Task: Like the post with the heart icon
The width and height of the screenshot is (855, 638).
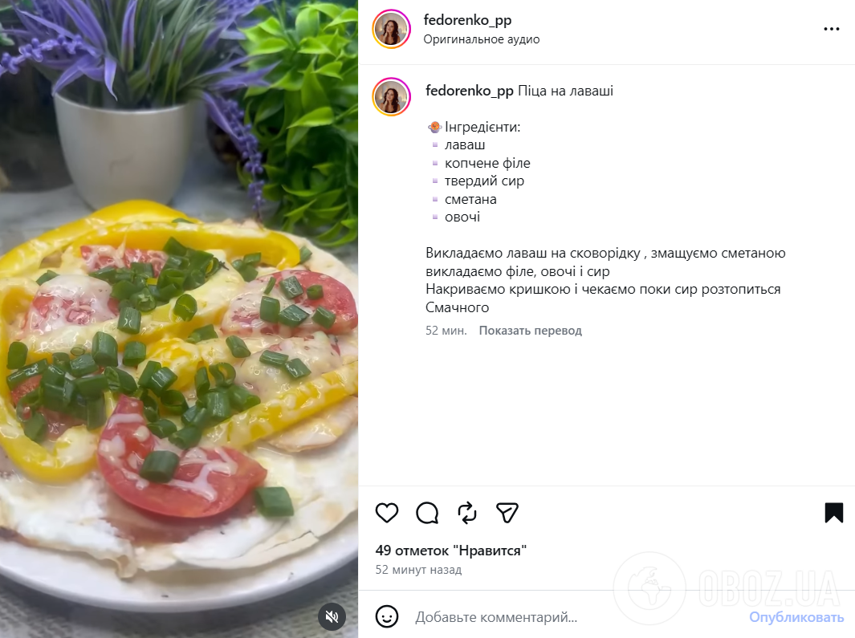Action: coord(387,513)
